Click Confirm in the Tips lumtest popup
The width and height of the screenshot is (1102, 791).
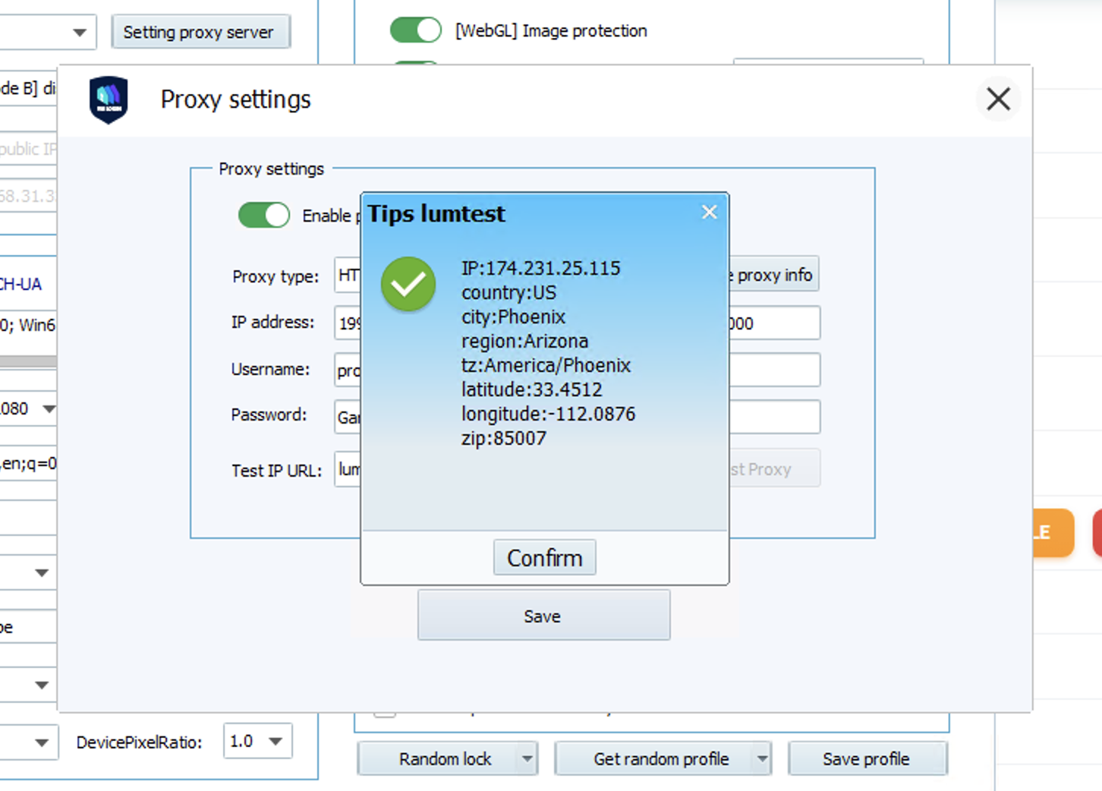(544, 557)
